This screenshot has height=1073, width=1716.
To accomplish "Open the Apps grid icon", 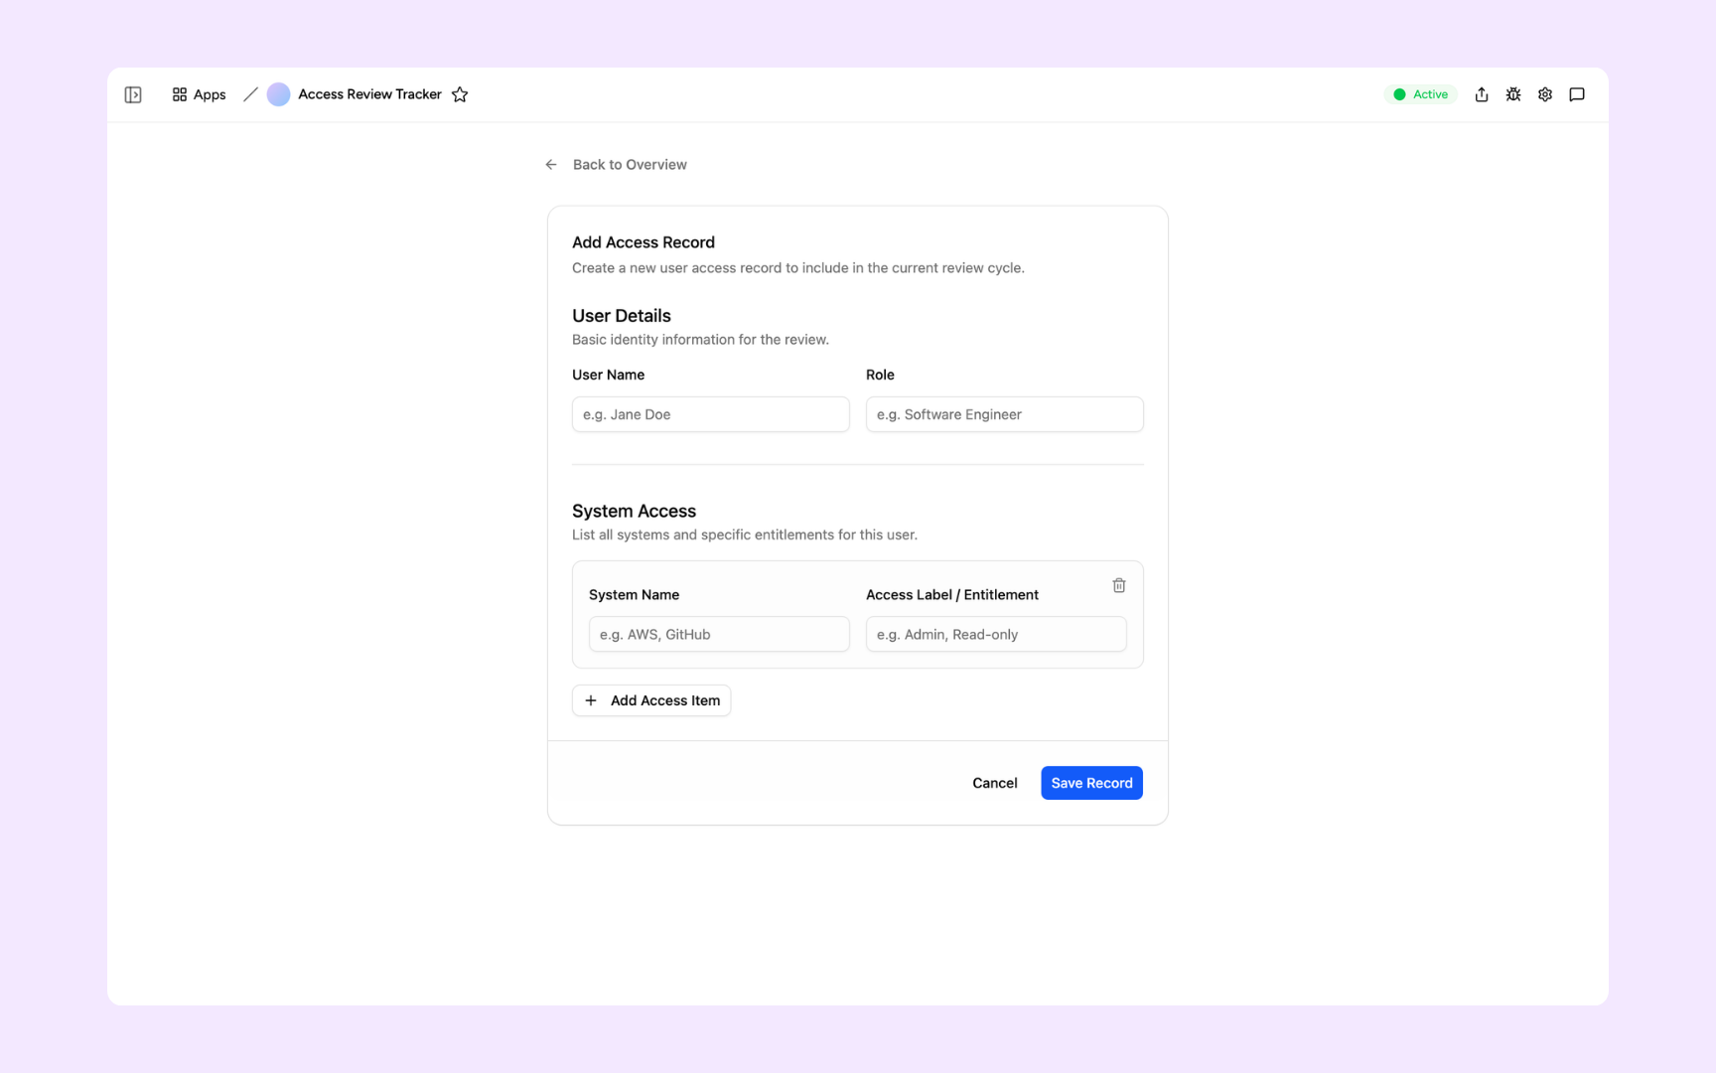I will tap(180, 94).
